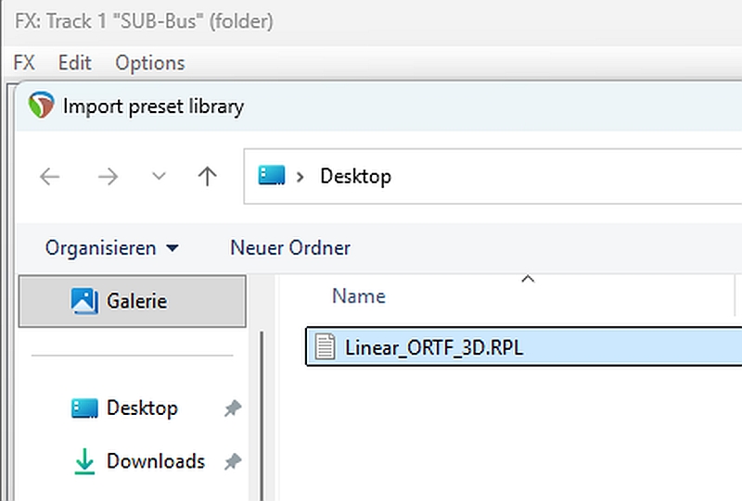Open the recent locations chevron dropdown

point(159,177)
